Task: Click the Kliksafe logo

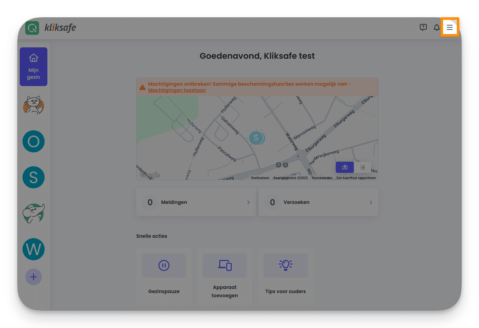Action: pyautogui.click(x=51, y=28)
